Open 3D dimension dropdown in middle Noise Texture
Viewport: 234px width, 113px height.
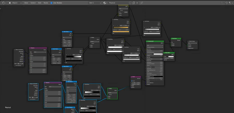(56, 55)
